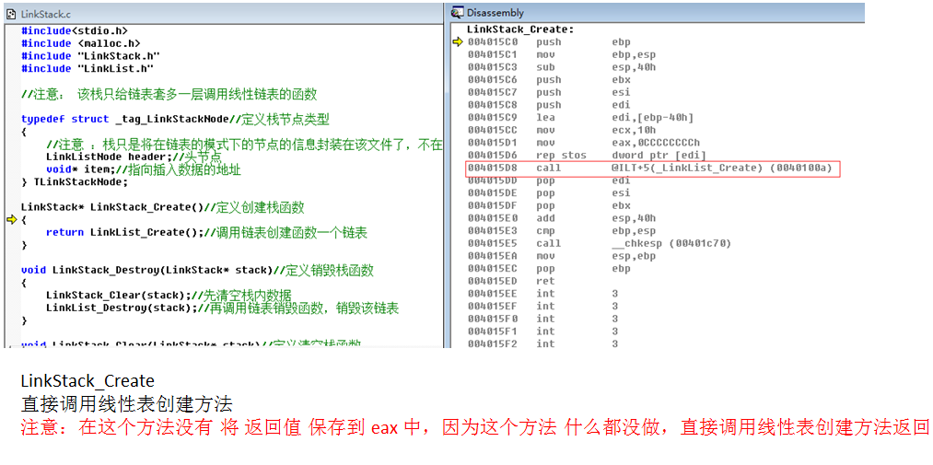
Task: Click the } TLinkStackNode; line
Action: (75, 182)
